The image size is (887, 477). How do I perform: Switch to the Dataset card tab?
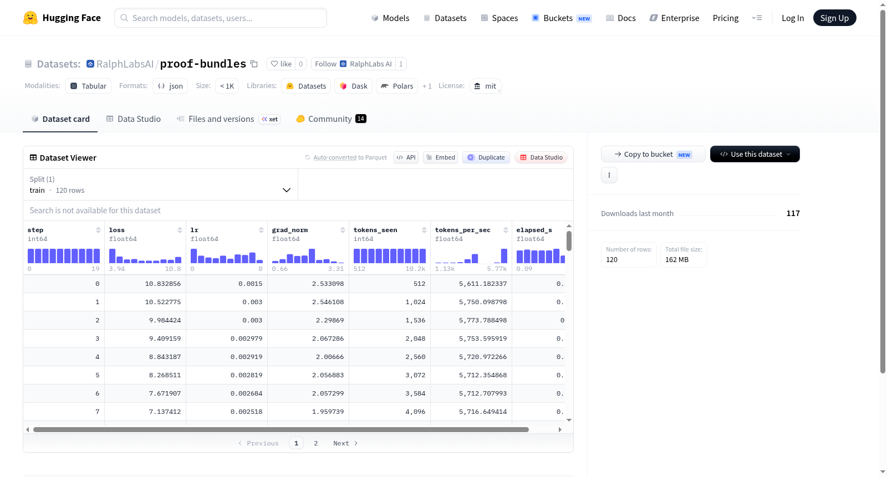tap(60, 119)
